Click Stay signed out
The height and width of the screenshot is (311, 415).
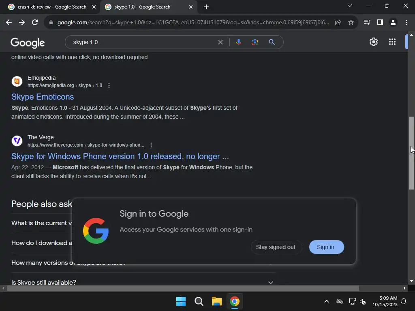[x=276, y=247]
